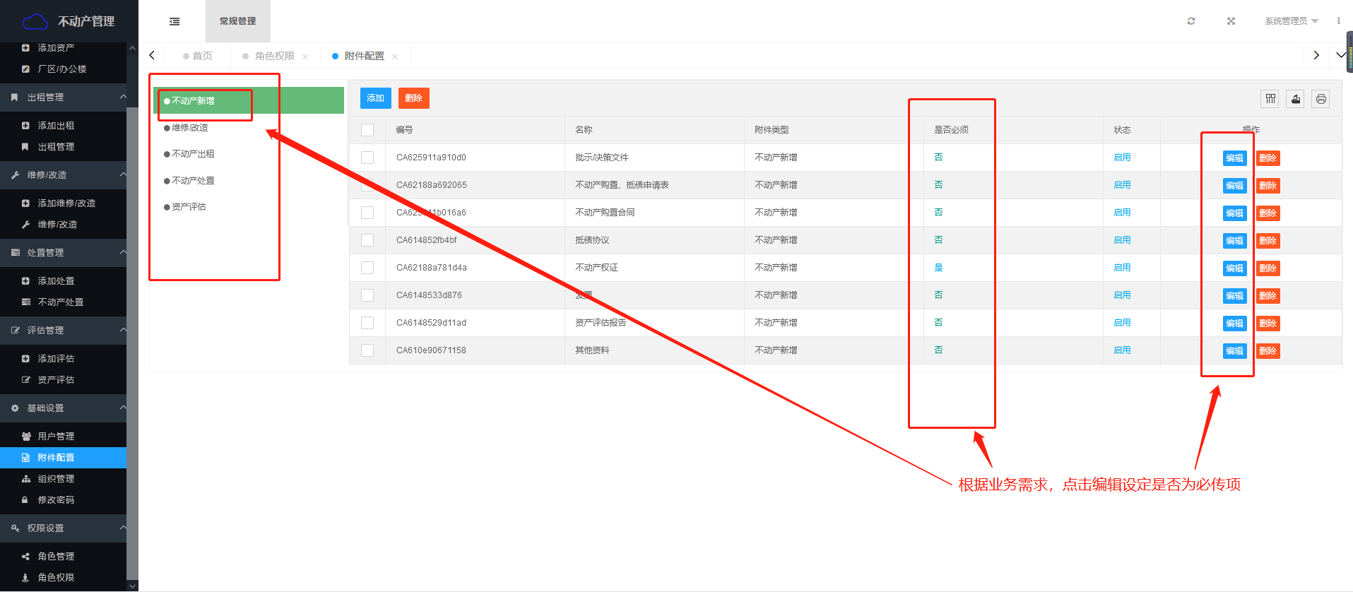Edit the 批示/决策文件 row

click(1235, 158)
